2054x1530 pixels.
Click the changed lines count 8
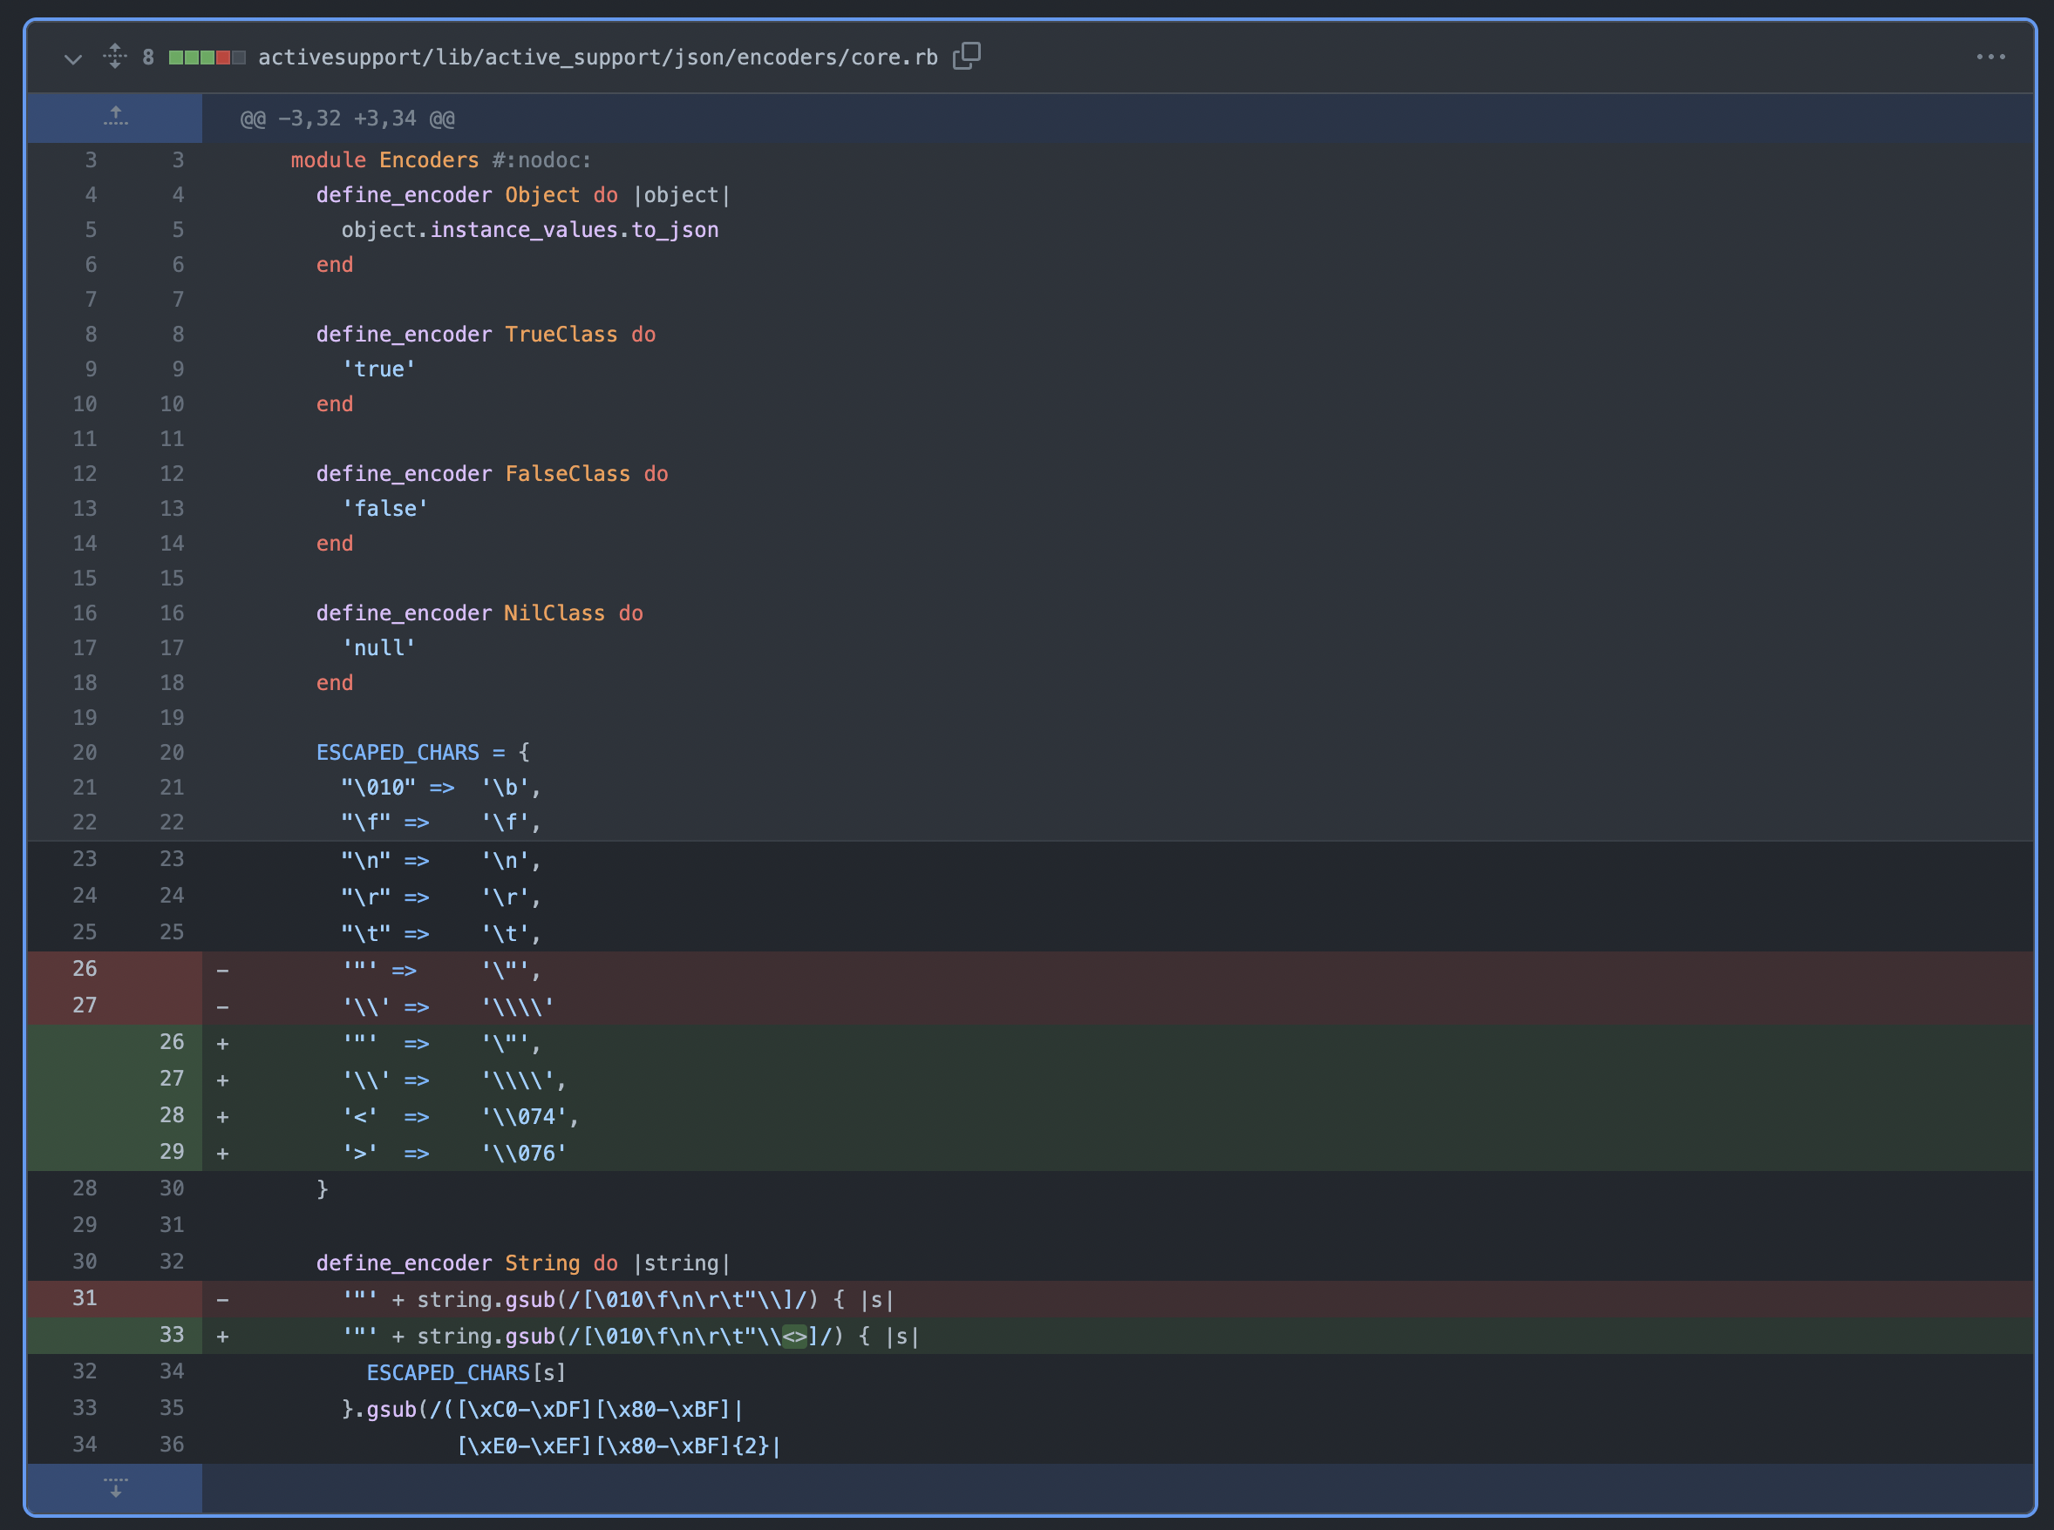click(x=148, y=58)
